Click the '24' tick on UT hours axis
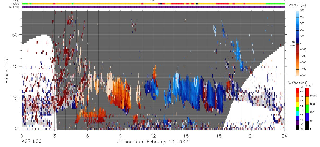 click(x=285, y=136)
